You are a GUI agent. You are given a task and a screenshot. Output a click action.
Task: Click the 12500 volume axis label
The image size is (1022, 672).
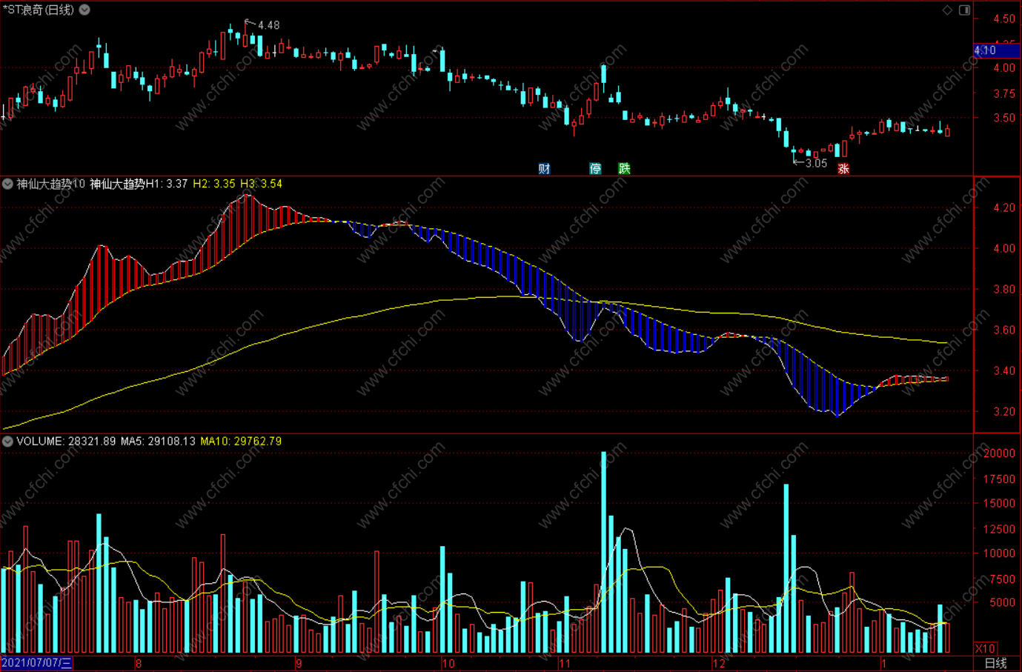(998, 528)
